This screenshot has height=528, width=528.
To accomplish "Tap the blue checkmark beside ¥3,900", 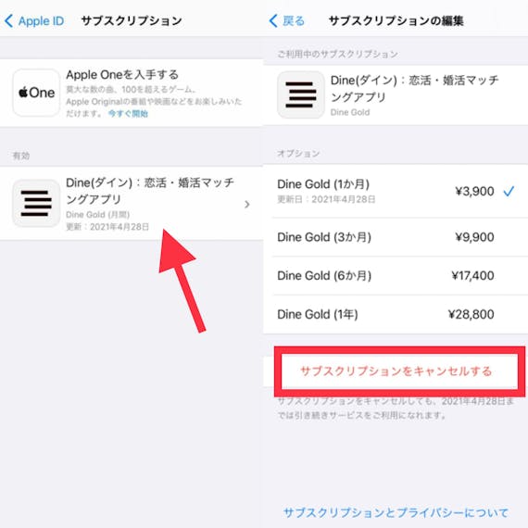I will point(509,191).
